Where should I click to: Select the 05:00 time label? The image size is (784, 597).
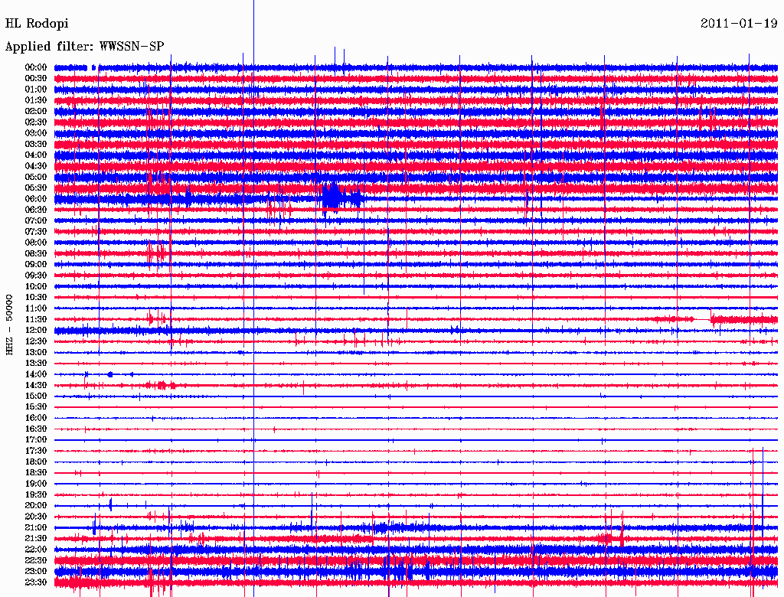coord(36,177)
